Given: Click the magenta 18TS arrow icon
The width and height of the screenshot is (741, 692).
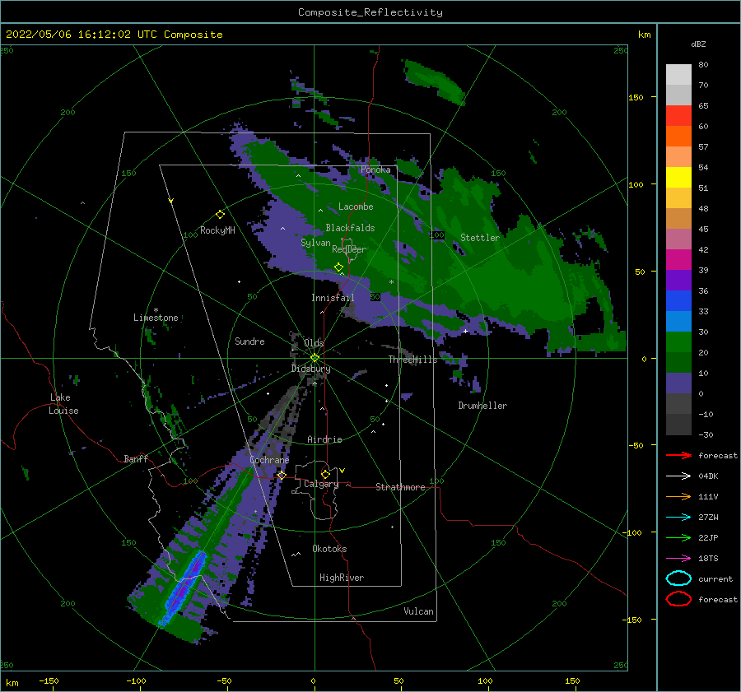Looking at the screenshot, I should pos(678,559).
